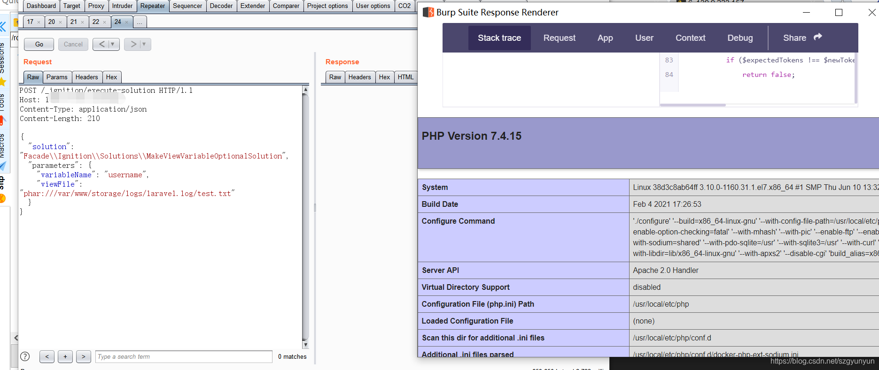Click the Go button to send request
Screen dimensions: 879x370
coord(39,44)
